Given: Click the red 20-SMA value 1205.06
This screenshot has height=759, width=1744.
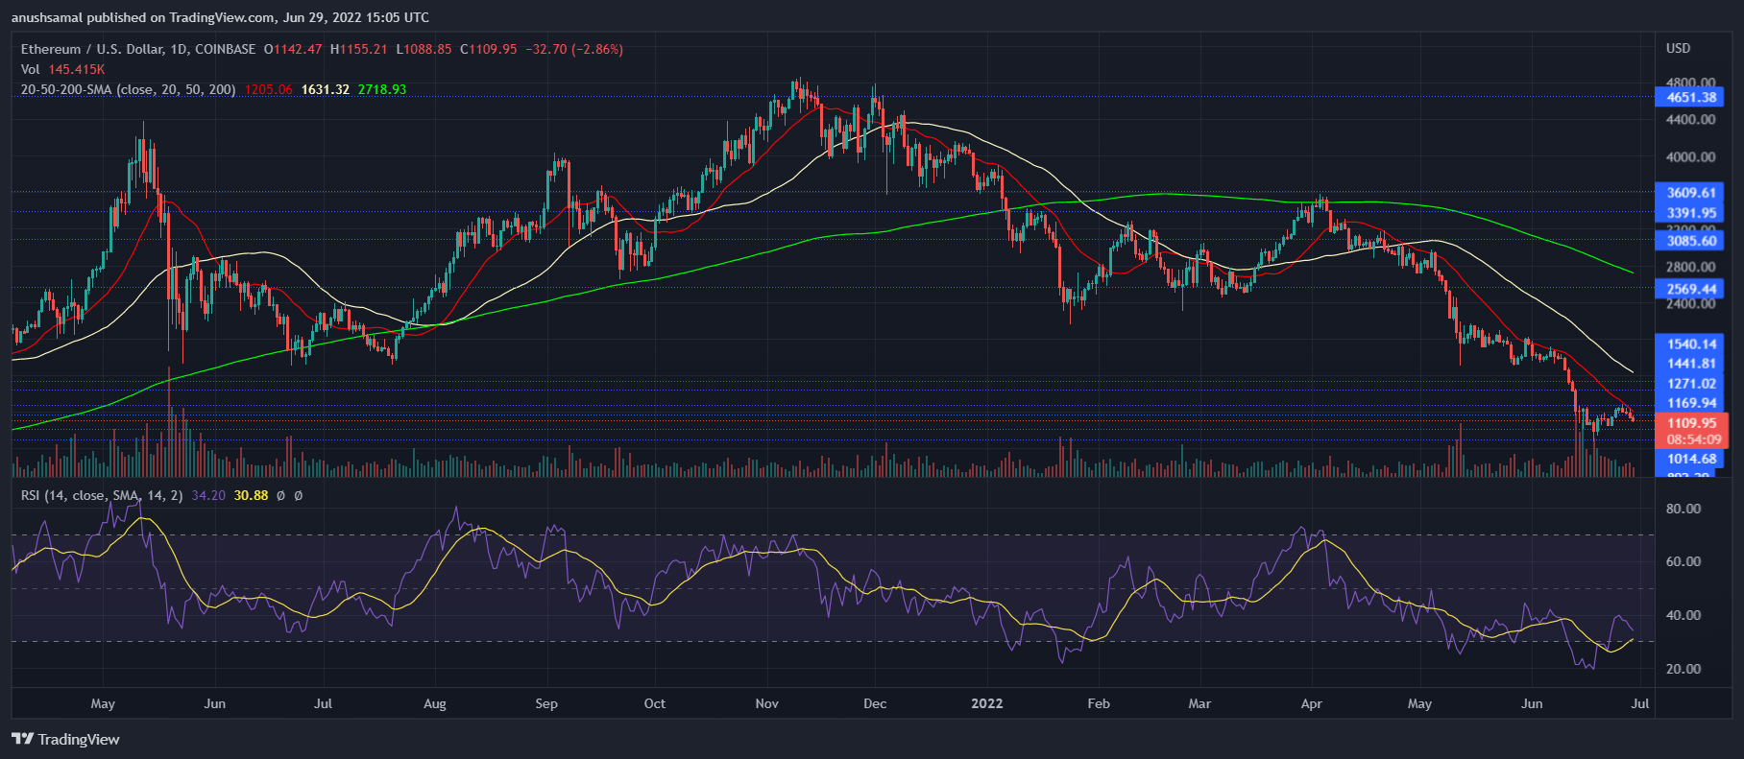Looking at the screenshot, I should [269, 89].
